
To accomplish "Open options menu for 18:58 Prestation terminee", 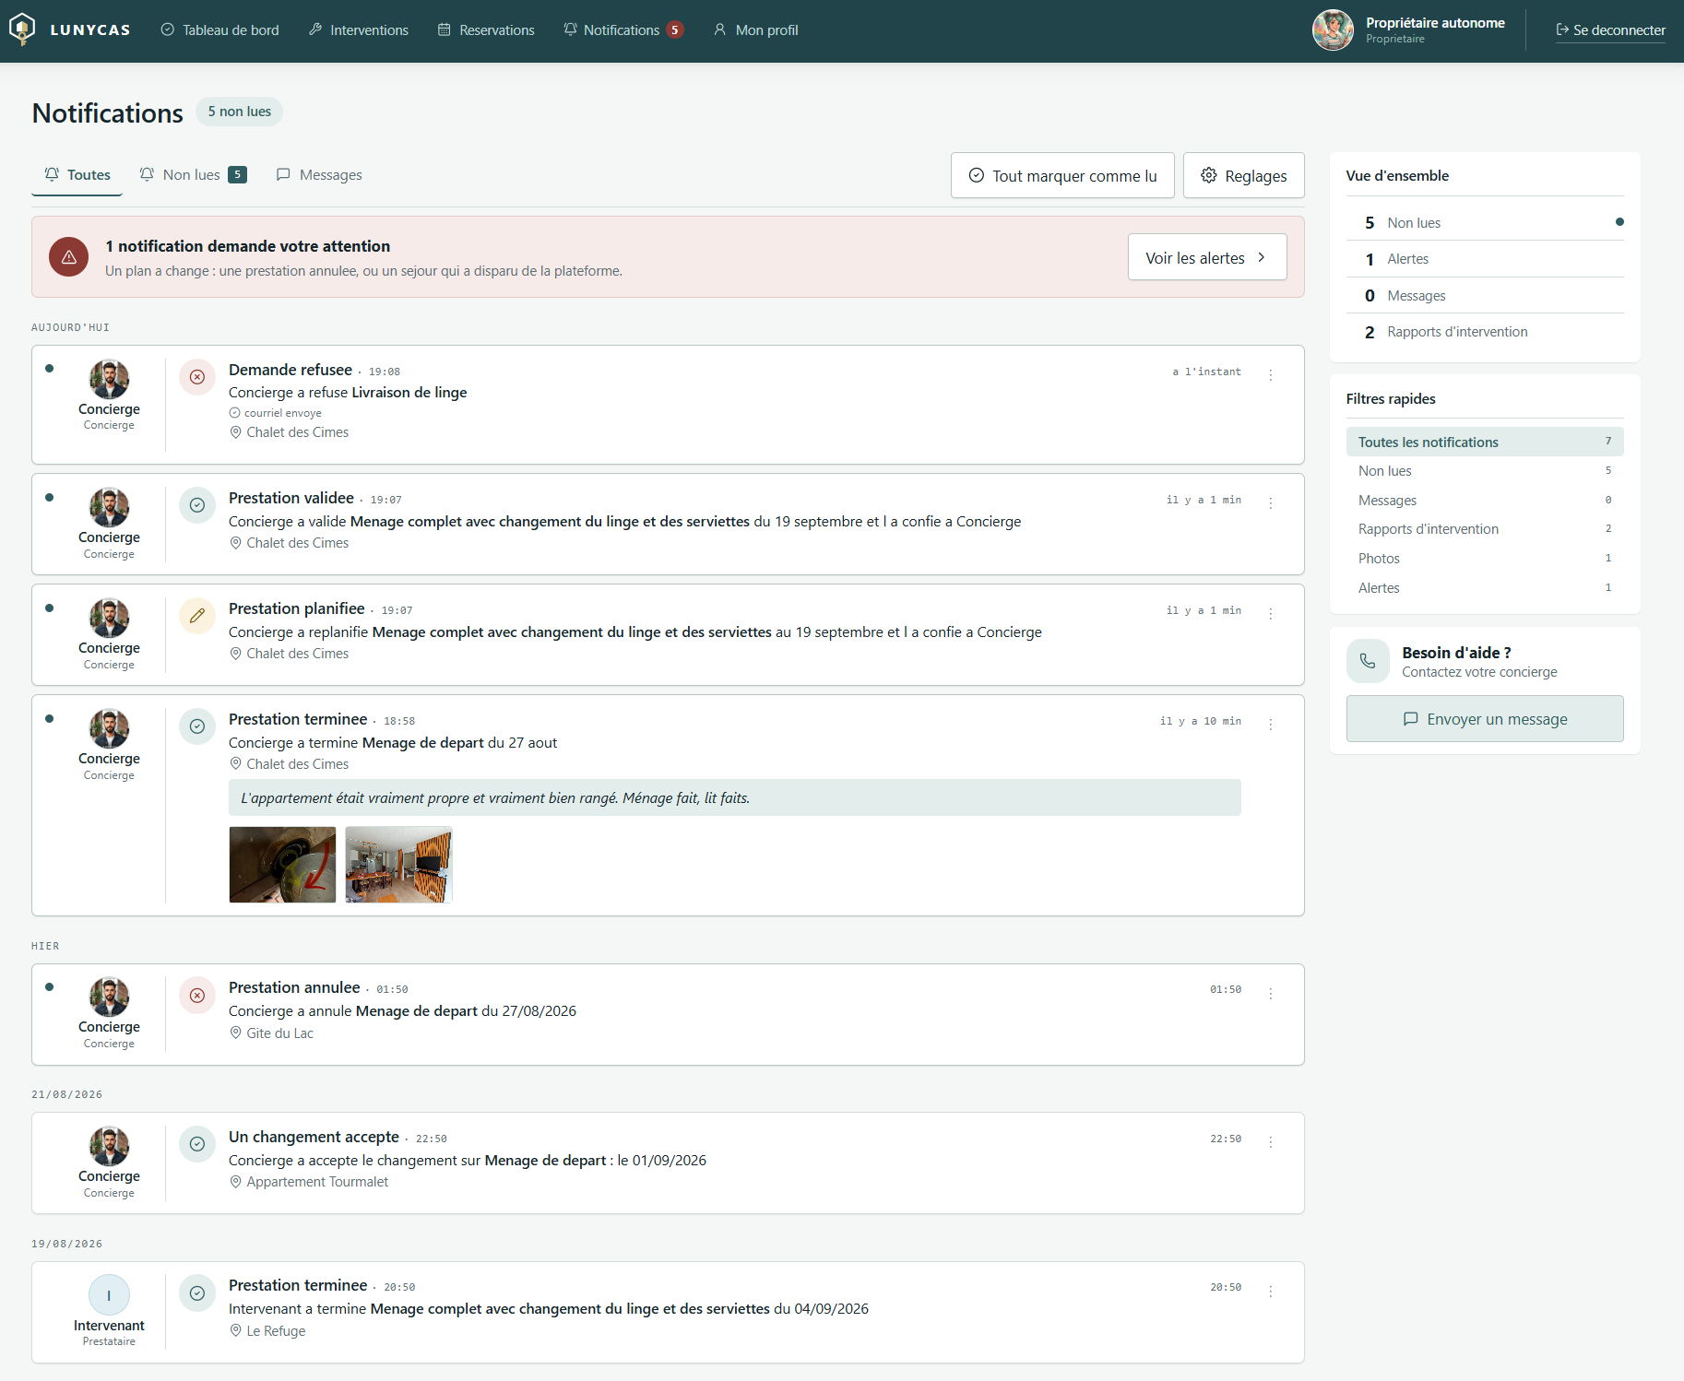I will 1271,725.
